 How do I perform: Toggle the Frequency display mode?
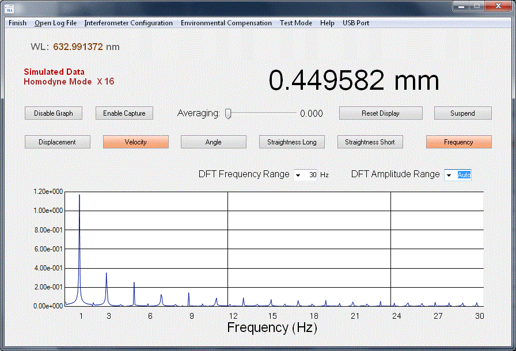pos(458,142)
